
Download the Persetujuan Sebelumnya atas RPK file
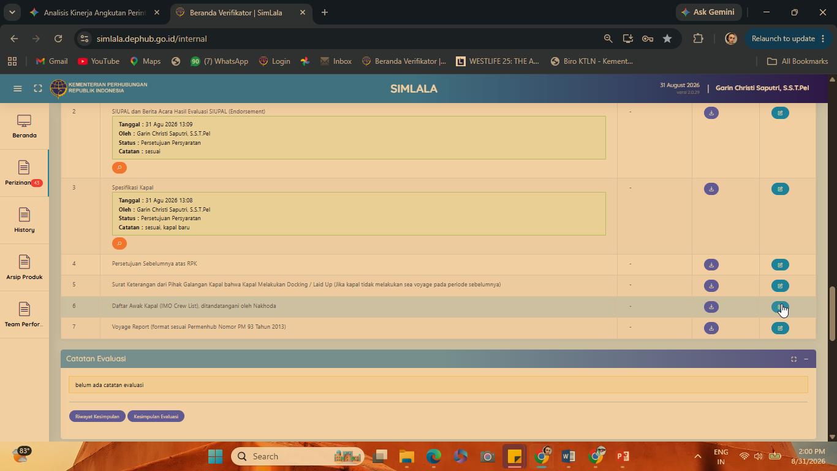pos(711,265)
